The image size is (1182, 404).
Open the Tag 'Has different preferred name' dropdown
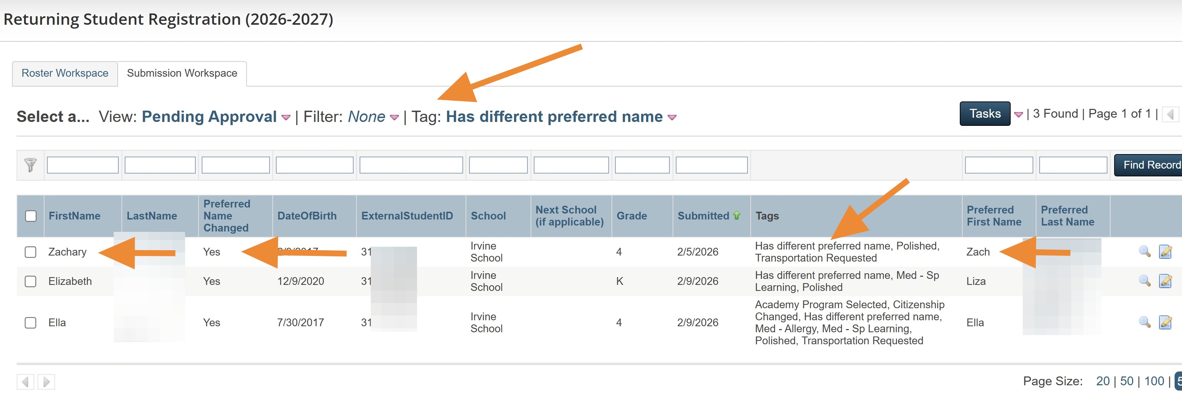(x=672, y=118)
